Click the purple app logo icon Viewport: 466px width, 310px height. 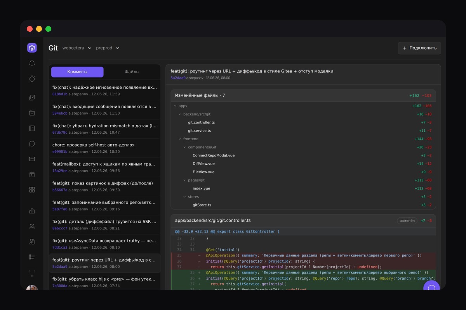click(x=32, y=48)
